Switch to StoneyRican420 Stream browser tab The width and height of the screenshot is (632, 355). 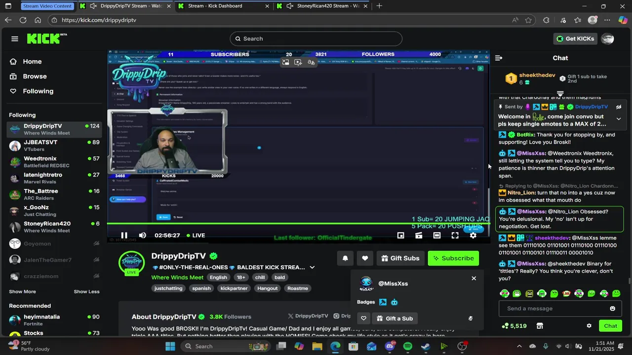pyautogui.click(x=323, y=6)
